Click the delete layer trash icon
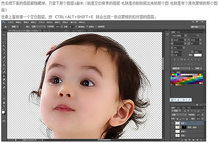The image size is (218, 143). (x=201, y=140)
